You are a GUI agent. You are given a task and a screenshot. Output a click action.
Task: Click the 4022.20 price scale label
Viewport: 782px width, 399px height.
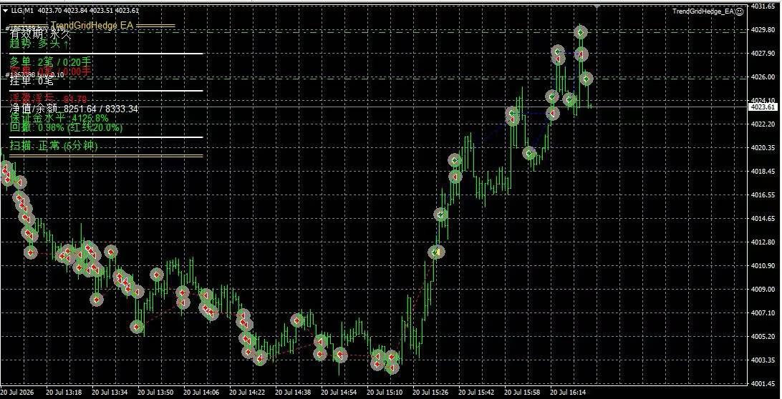(763, 124)
